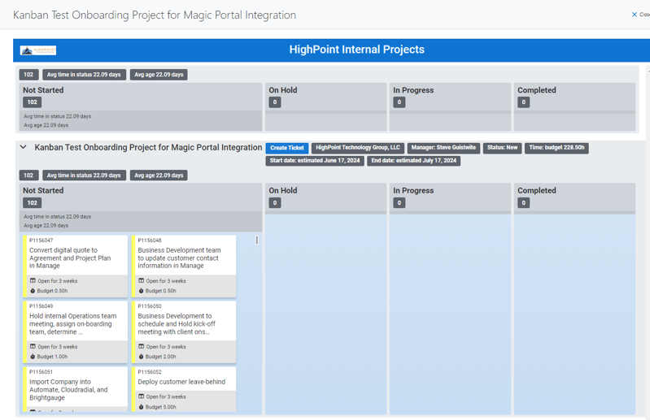Image resolution: width=650 pixels, height=420 pixels.
Task: Click the Time: budget 228.50h badge
Action: click(x=556, y=148)
